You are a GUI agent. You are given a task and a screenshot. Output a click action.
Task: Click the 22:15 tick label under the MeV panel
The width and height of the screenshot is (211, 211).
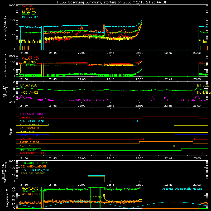[x=111, y=79]
